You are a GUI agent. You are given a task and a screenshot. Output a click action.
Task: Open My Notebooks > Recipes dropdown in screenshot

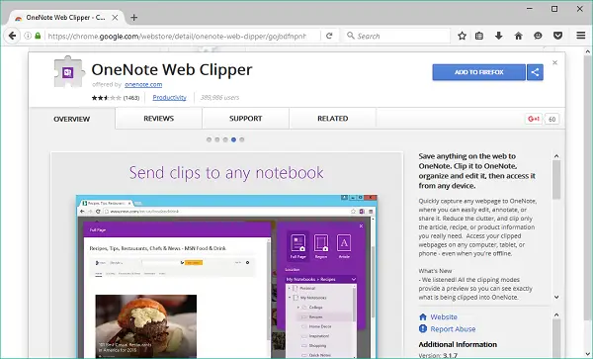(x=321, y=279)
